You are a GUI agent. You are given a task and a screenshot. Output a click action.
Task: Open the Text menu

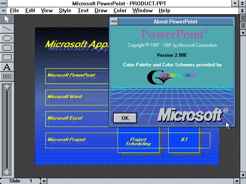click(x=83, y=10)
